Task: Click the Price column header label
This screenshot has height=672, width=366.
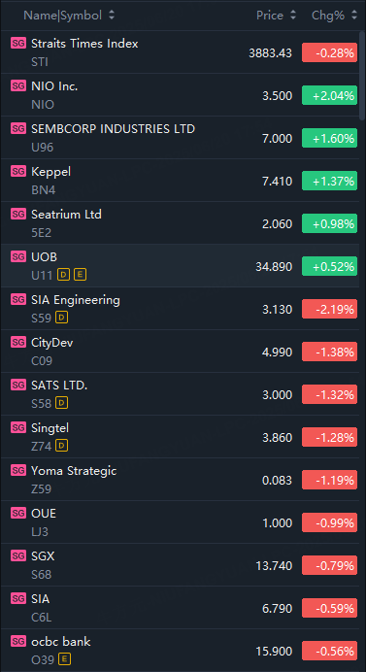Action: point(270,16)
